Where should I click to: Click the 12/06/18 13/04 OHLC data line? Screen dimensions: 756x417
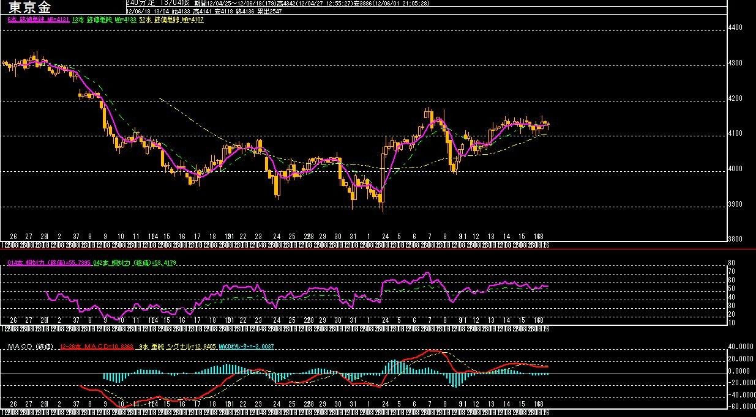click(x=204, y=11)
